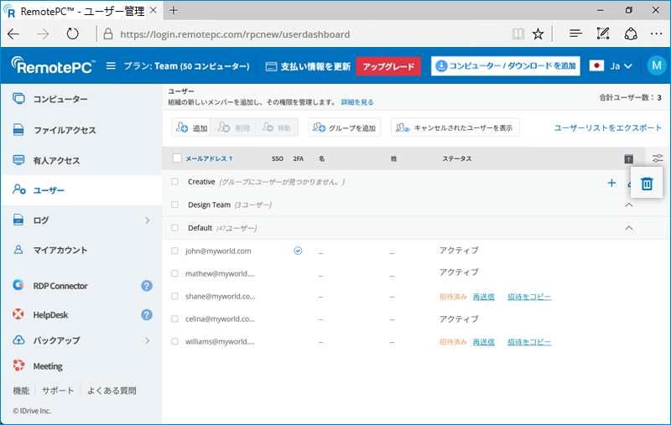Click the RemotePC logo in the header
This screenshot has height=425, width=671.
53,66
